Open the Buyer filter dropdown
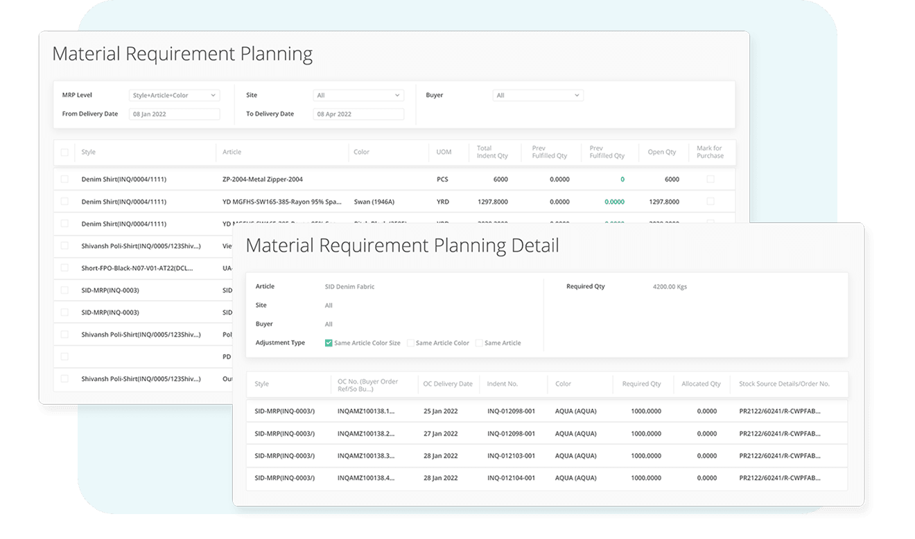Image resolution: width=915 pixels, height=539 pixels. pyautogui.click(x=538, y=96)
